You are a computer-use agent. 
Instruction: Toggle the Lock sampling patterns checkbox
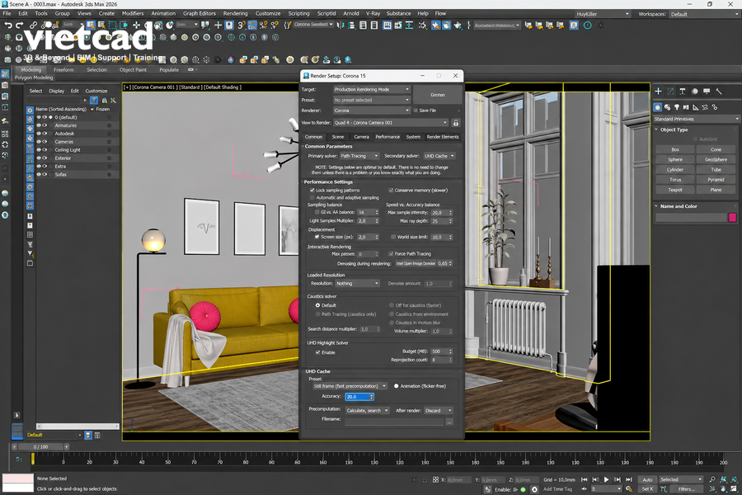pos(312,190)
